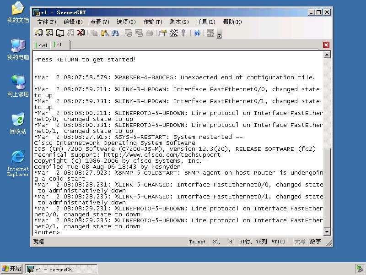Click the 我的电脑 desktop icon

click(18, 49)
